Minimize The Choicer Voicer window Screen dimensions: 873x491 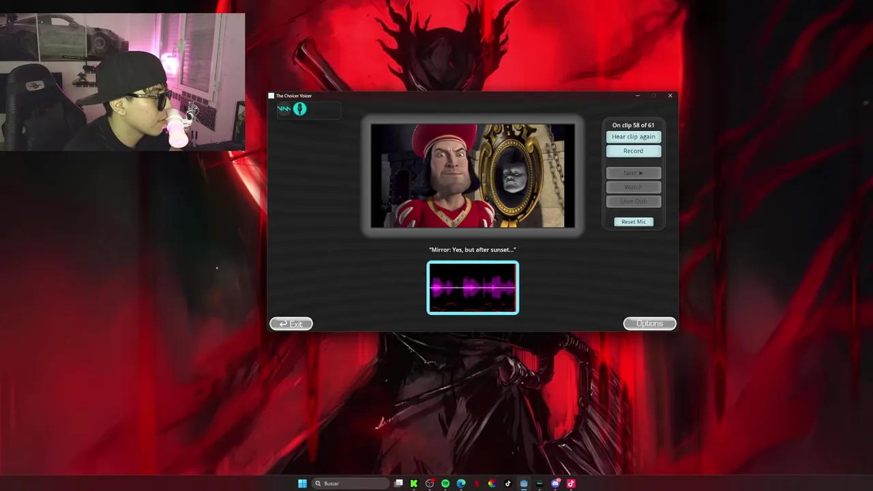click(638, 95)
